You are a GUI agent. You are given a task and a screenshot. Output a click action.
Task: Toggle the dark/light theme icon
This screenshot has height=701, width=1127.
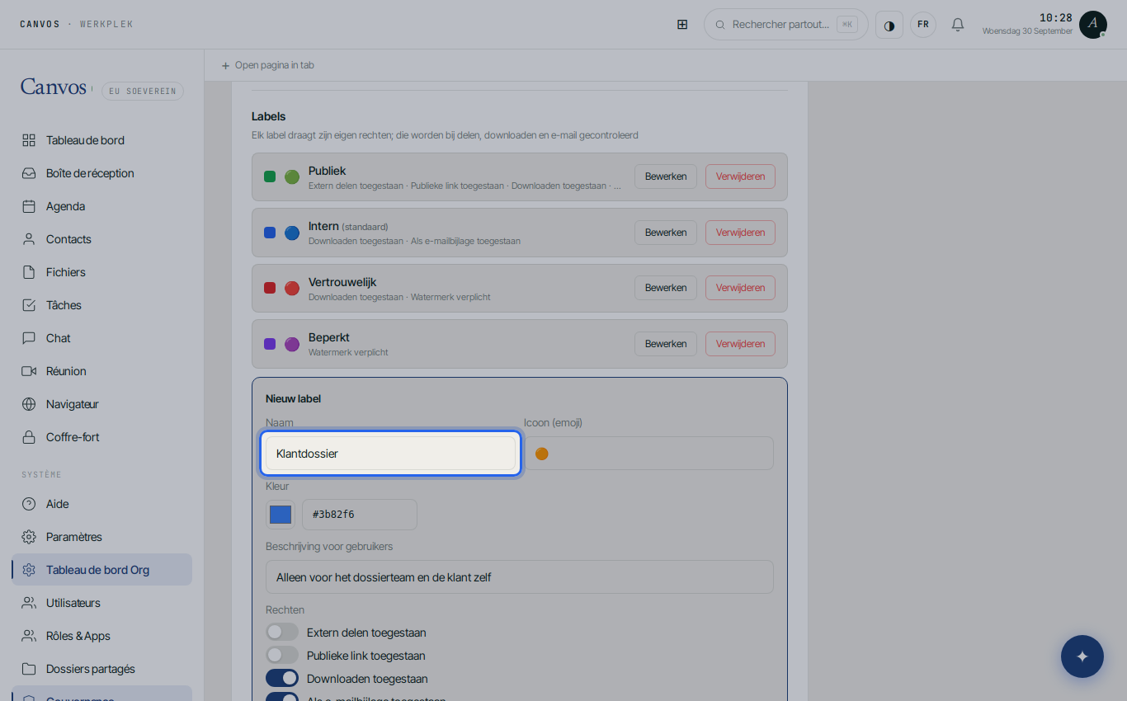click(889, 25)
